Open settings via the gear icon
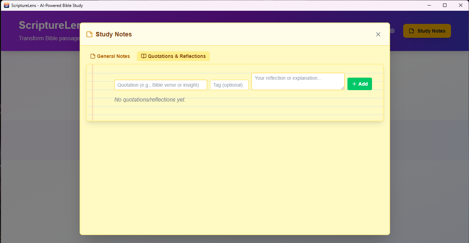 pos(392,31)
